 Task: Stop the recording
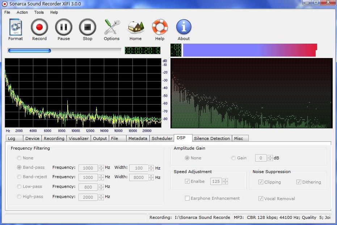coord(87,30)
